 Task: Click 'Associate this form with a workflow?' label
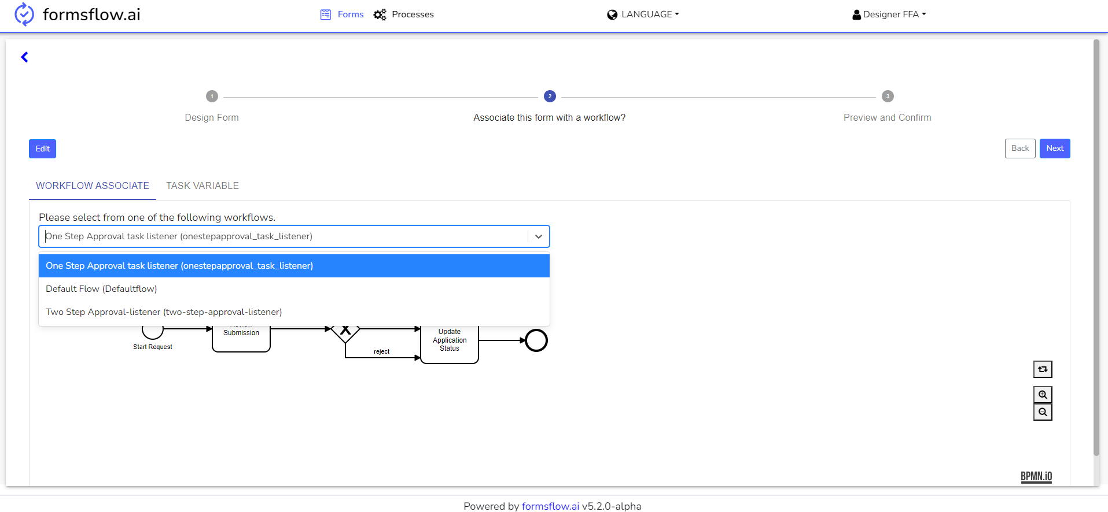coord(550,117)
